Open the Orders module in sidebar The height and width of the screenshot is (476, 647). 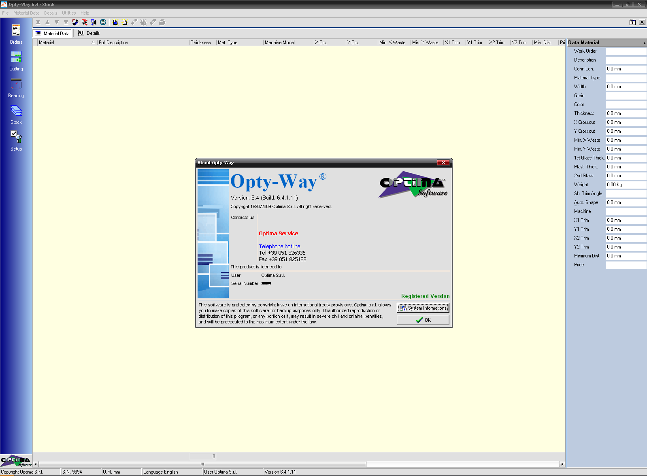pos(16,34)
